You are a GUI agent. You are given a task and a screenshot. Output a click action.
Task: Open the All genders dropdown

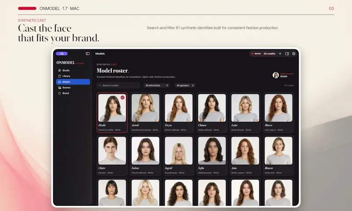pos(185,85)
